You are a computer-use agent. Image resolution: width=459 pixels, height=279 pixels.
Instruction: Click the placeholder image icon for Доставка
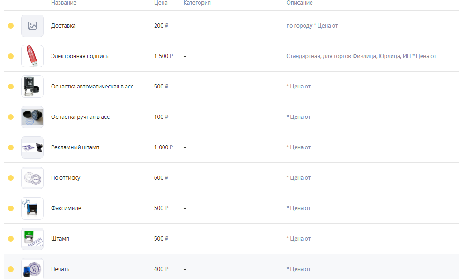[x=32, y=26]
